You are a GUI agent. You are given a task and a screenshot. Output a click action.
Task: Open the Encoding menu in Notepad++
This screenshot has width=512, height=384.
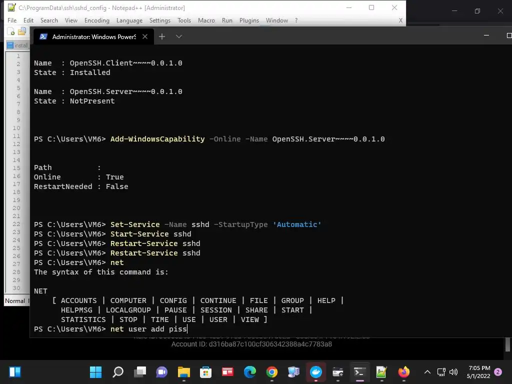[97, 20]
